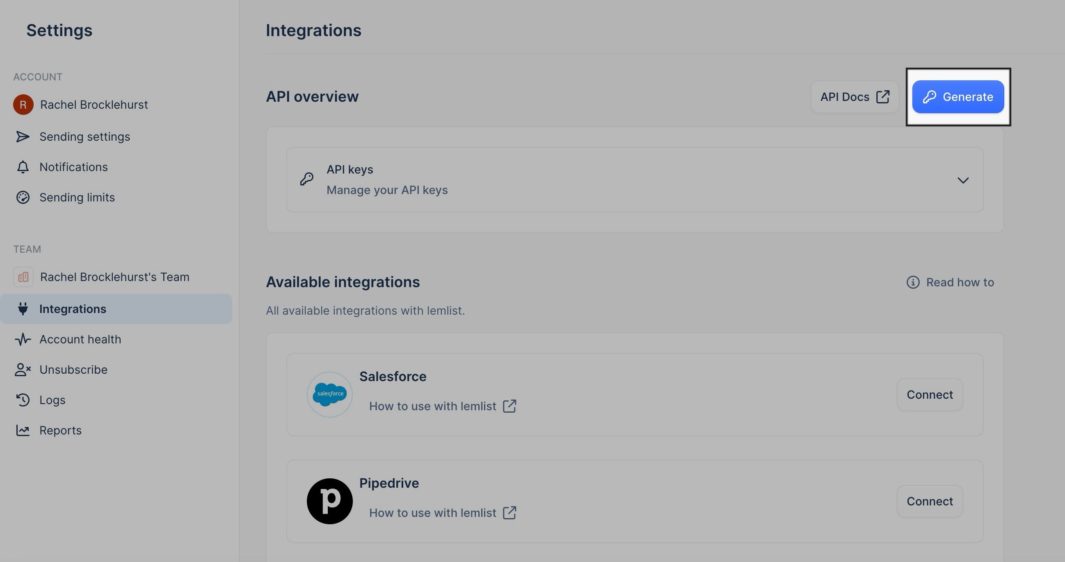Click Rachel Brocklehurst account avatar
1065x562 pixels.
[x=23, y=104]
